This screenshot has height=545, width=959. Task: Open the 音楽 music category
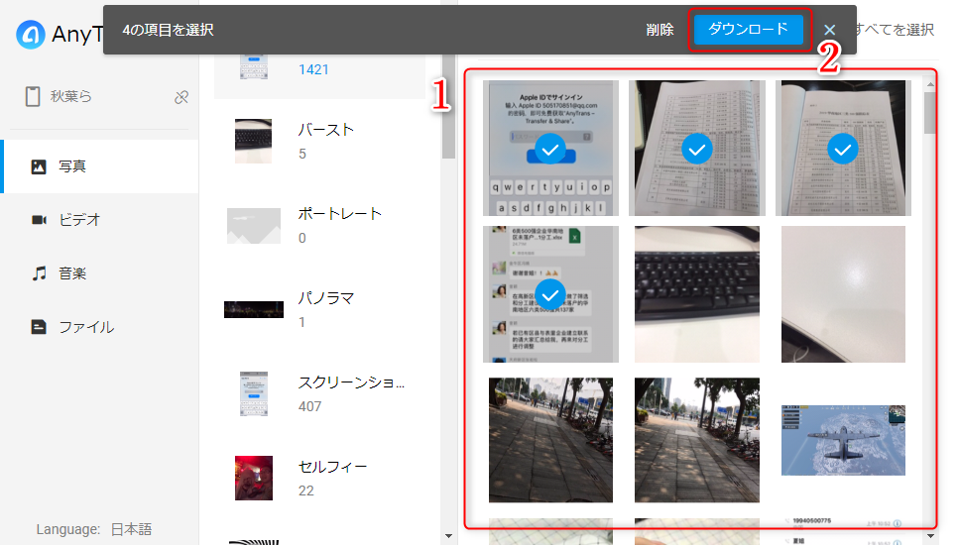(100, 273)
